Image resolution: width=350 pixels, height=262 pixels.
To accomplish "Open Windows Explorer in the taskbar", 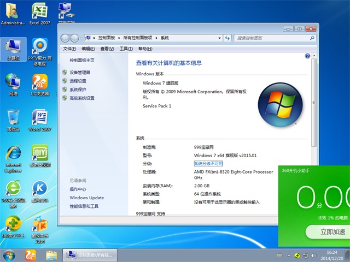I will pos(51,255).
